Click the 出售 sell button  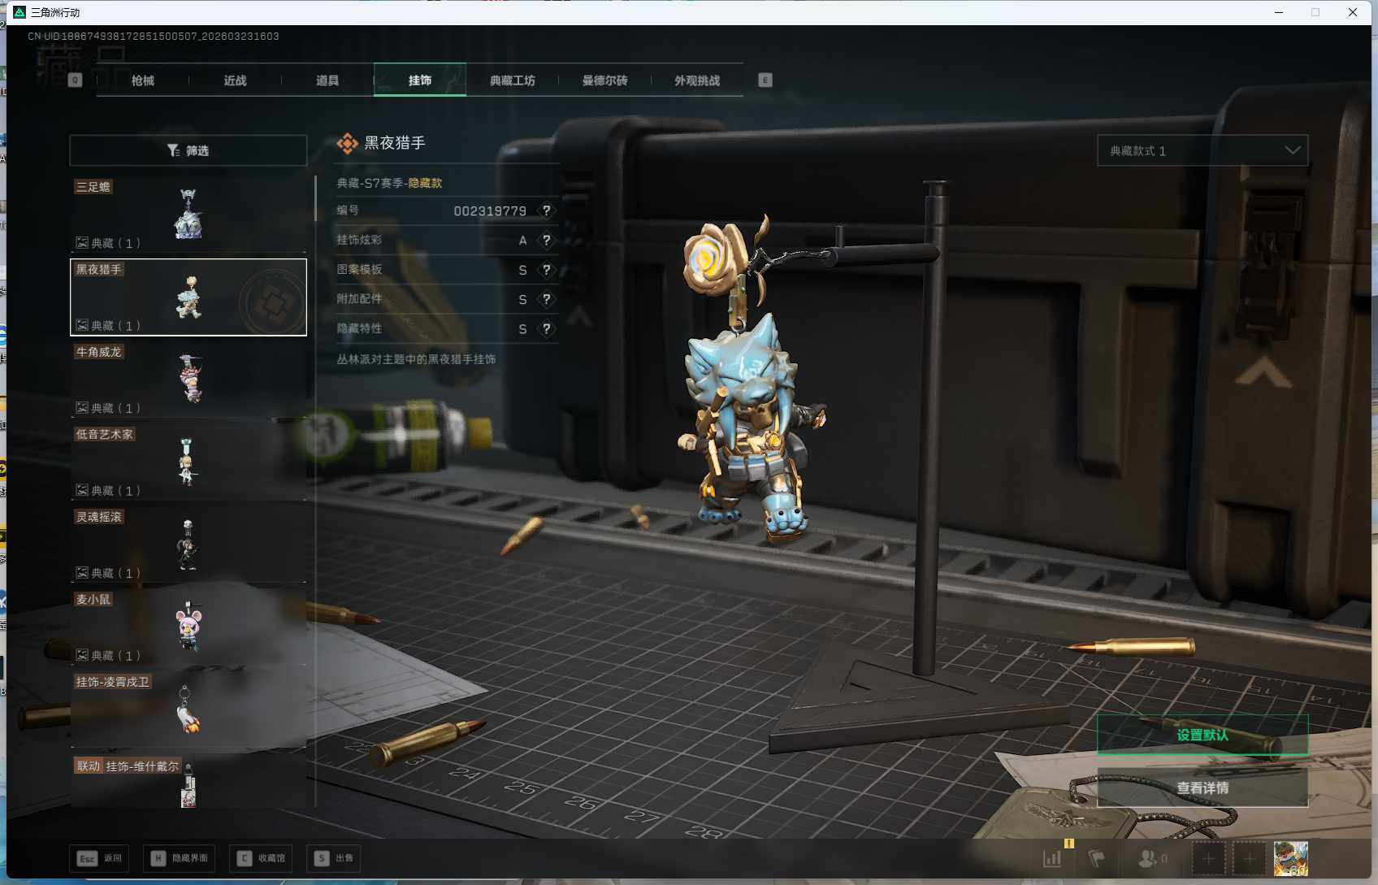coord(333,858)
